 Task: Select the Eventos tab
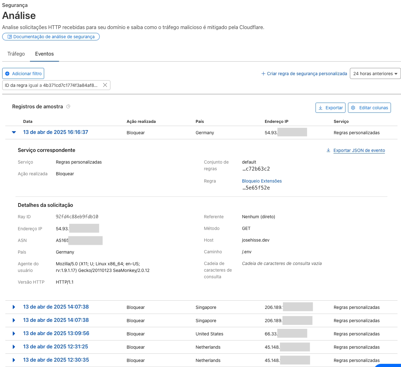(44, 54)
